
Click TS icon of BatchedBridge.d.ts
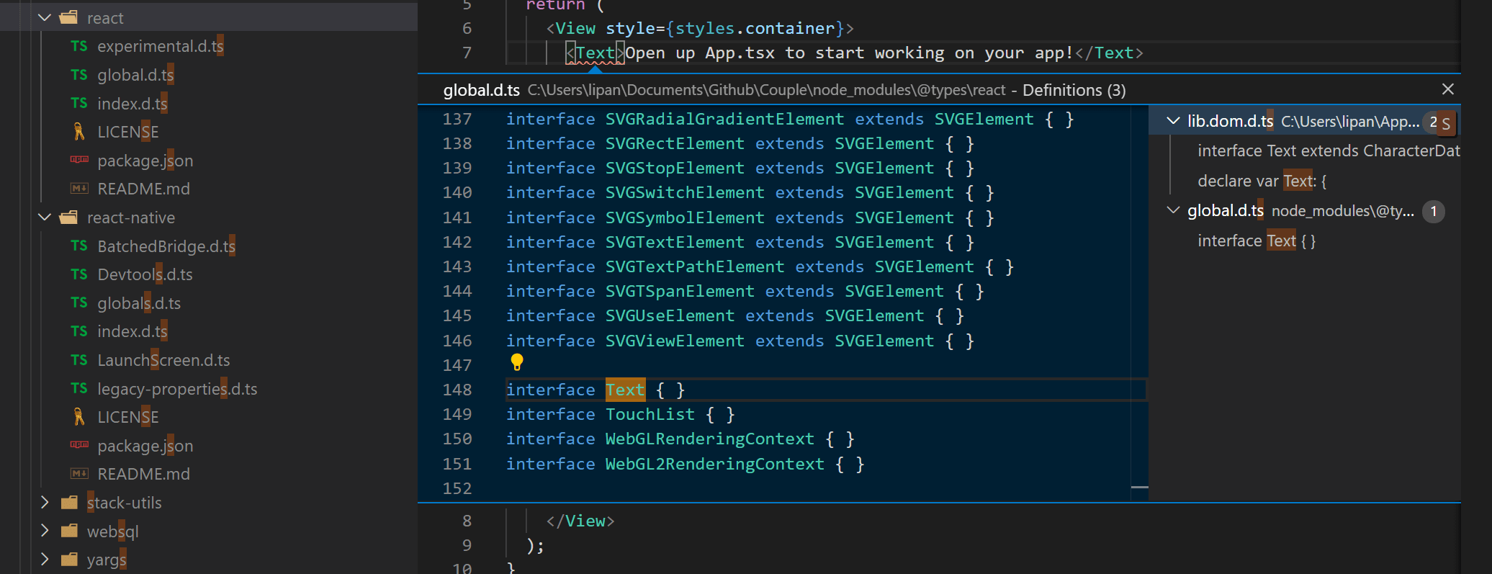click(x=79, y=246)
